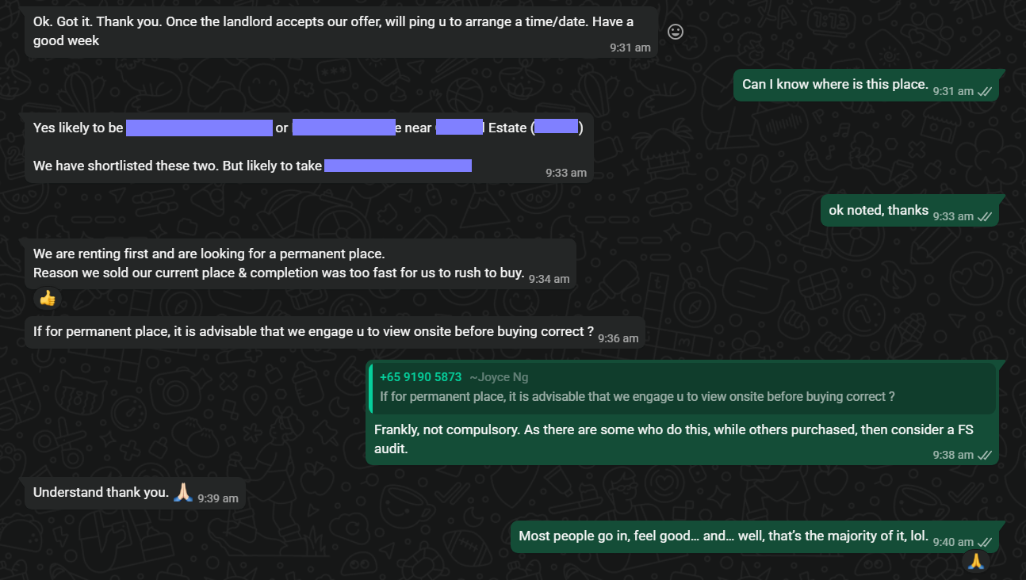This screenshot has width=1026, height=580.
Task: Click the "Frankly, not compulsory" reply text
Action: (673, 438)
